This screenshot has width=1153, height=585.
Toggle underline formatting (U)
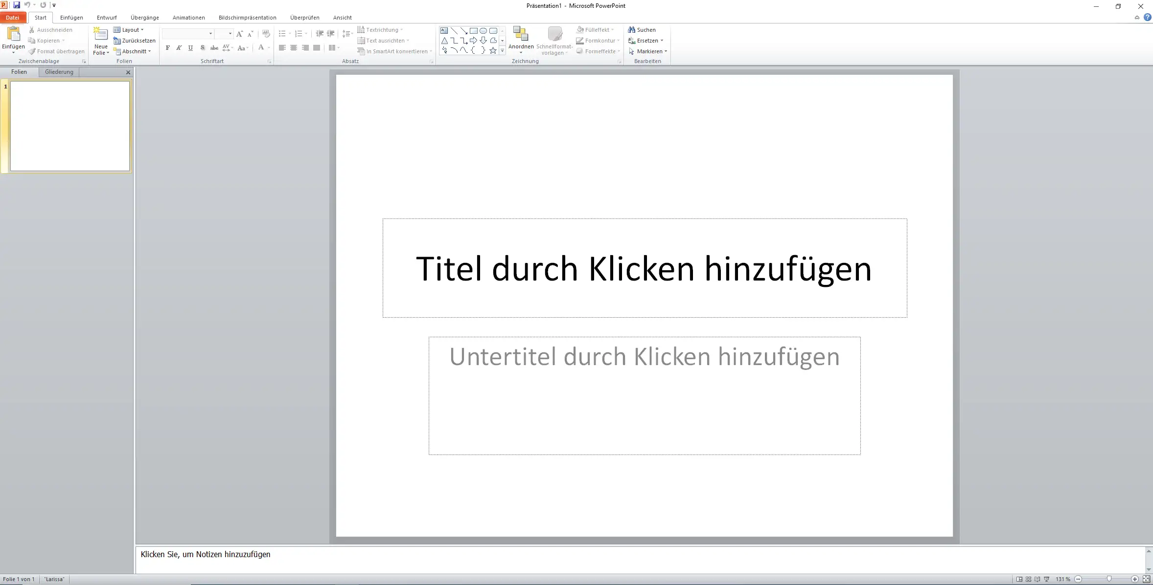pos(190,48)
